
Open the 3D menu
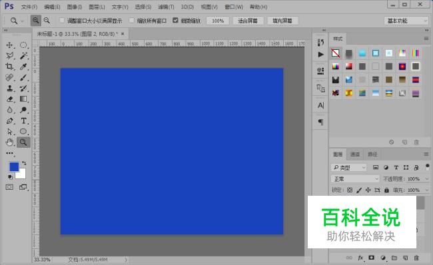[x=187, y=7]
